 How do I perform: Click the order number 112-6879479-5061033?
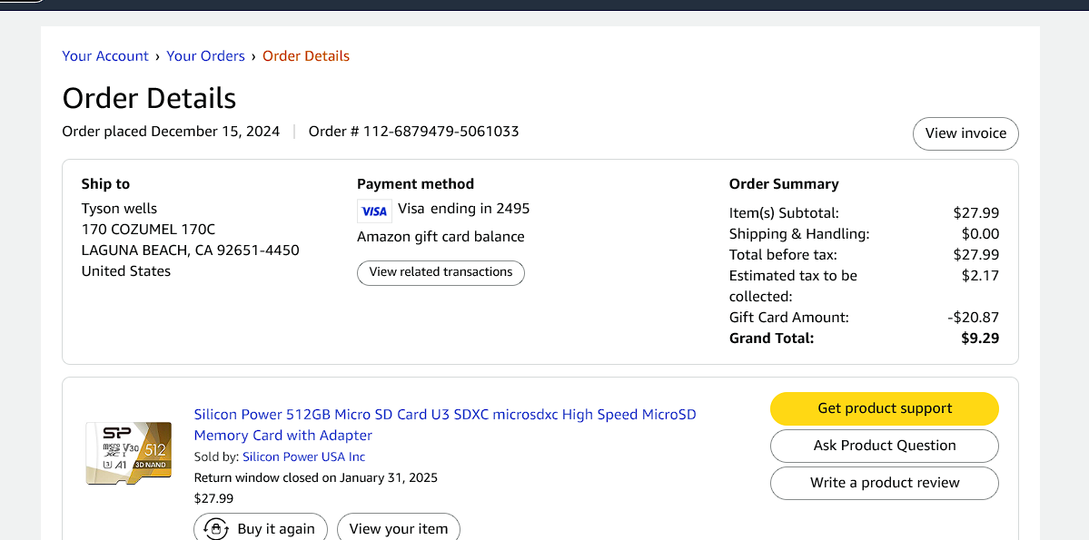tap(441, 132)
